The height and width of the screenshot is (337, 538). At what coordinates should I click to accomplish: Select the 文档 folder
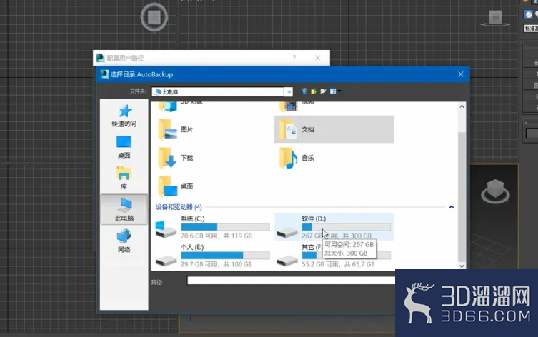click(x=334, y=129)
